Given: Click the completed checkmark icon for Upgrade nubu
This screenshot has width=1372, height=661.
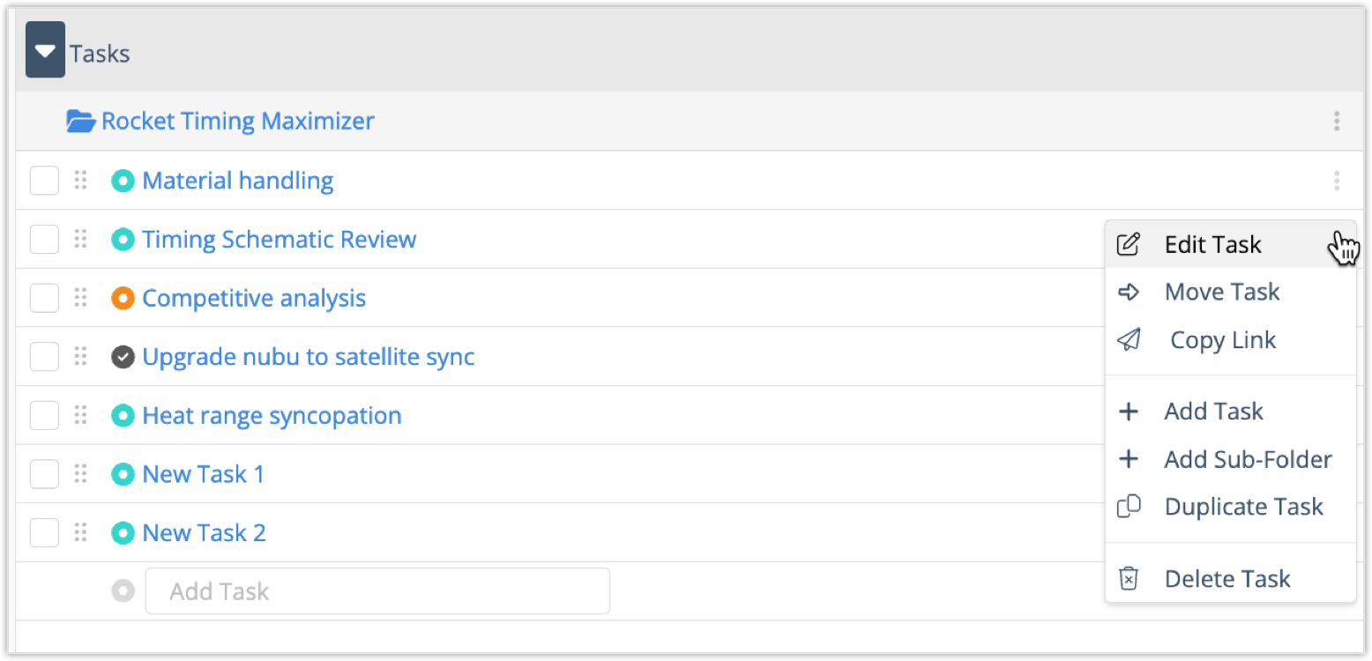Looking at the screenshot, I should (x=123, y=357).
